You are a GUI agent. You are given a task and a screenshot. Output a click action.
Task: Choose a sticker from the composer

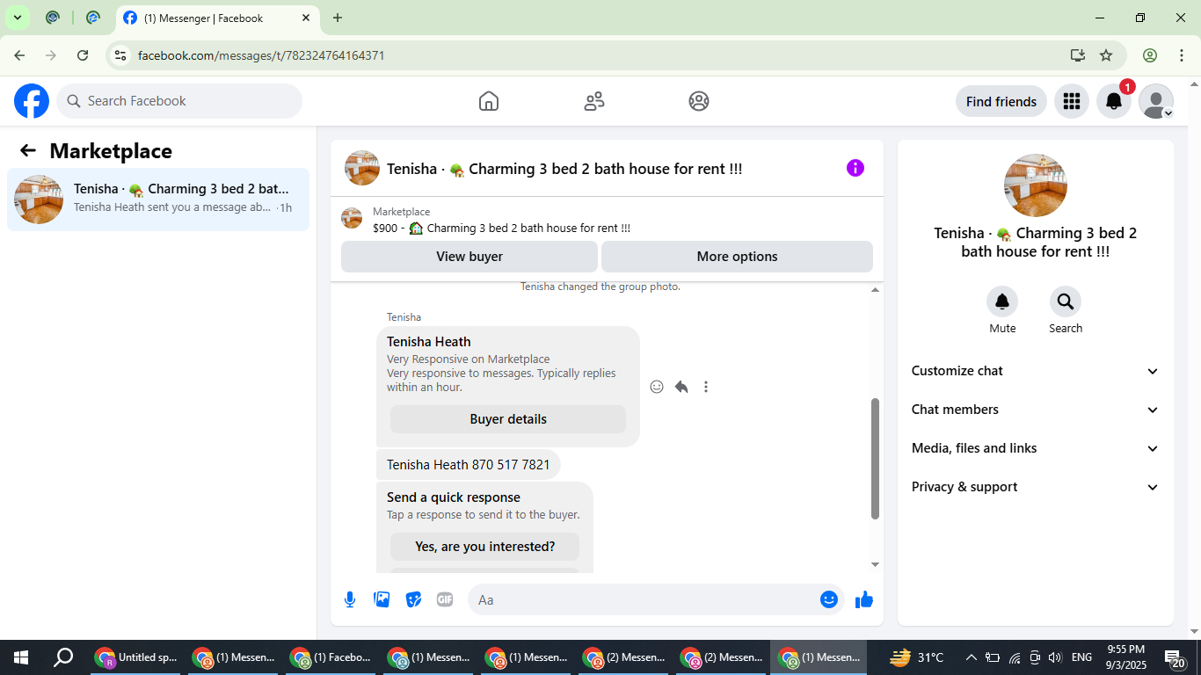pyautogui.click(x=413, y=599)
